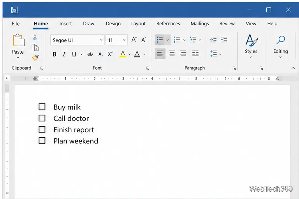Click the right indent marker on ruler
The image size is (299, 199).
pyautogui.click(x=277, y=79)
